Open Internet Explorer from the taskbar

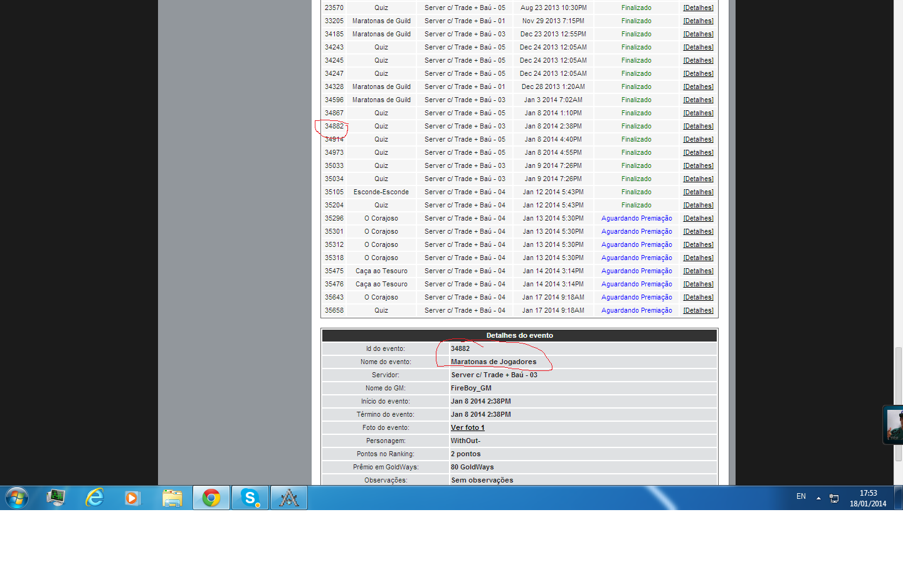coord(95,498)
